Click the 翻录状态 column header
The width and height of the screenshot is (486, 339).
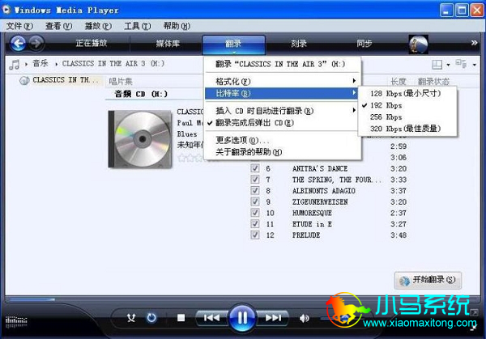pyautogui.click(x=433, y=82)
